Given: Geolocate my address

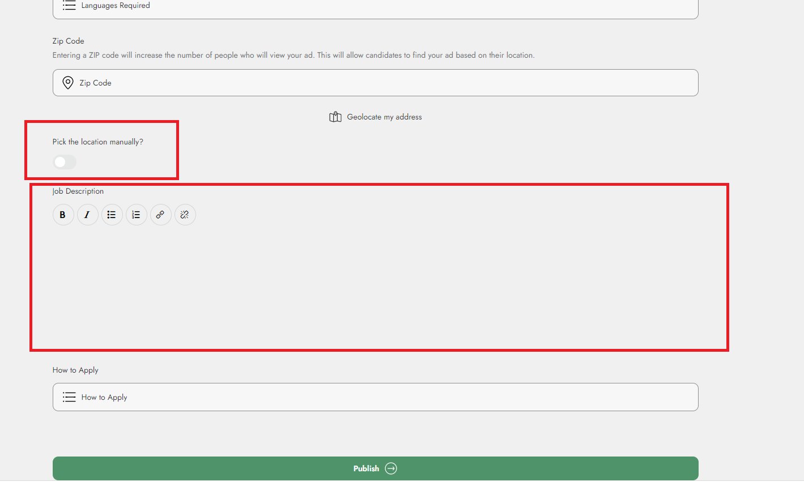Looking at the screenshot, I should [384, 117].
